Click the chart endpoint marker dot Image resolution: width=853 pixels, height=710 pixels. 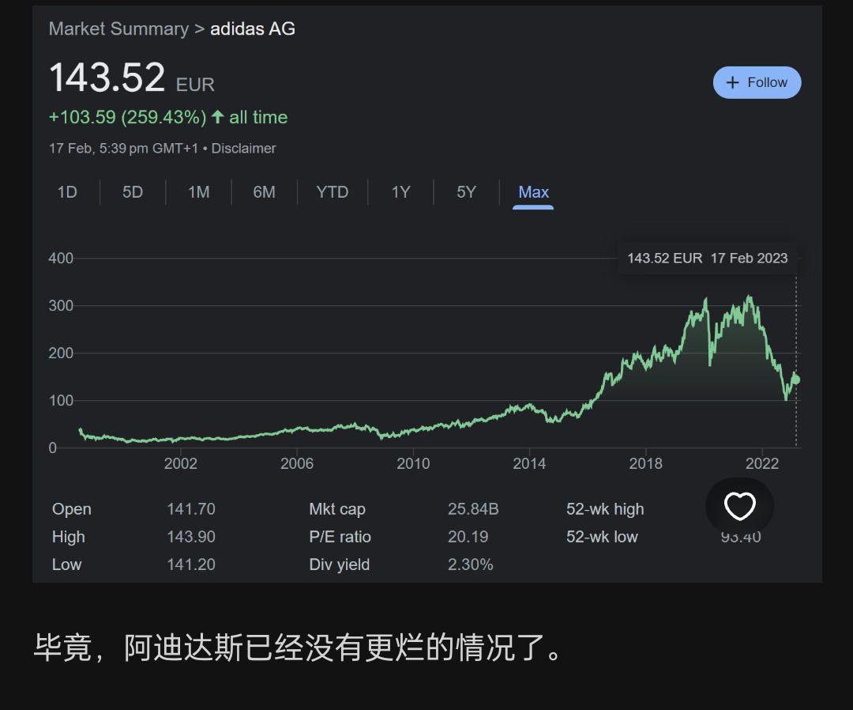pos(796,380)
